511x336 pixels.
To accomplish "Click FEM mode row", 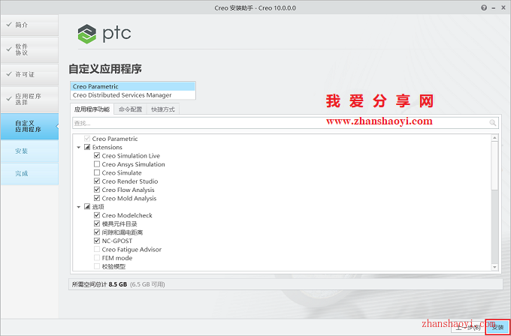I will point(117,258).
